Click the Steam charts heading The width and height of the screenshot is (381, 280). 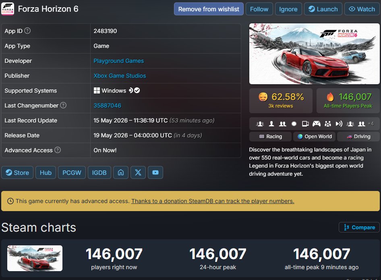pos(39,228)
